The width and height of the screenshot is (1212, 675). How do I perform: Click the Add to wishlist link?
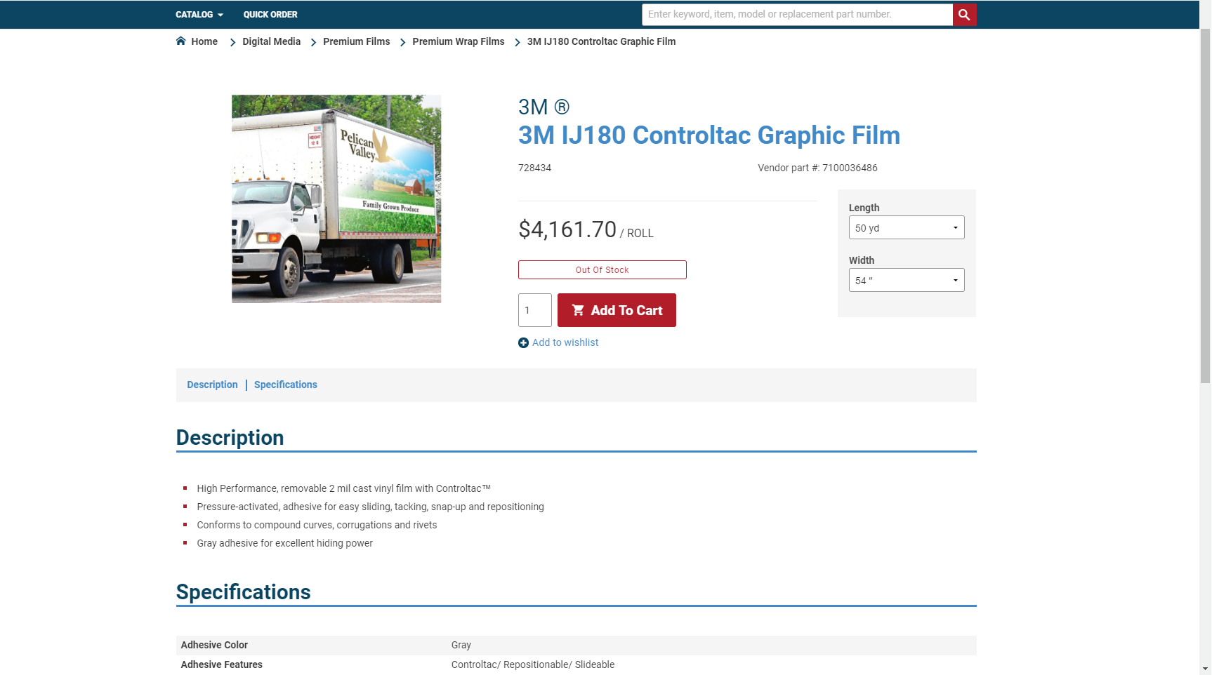coord(565,342)
